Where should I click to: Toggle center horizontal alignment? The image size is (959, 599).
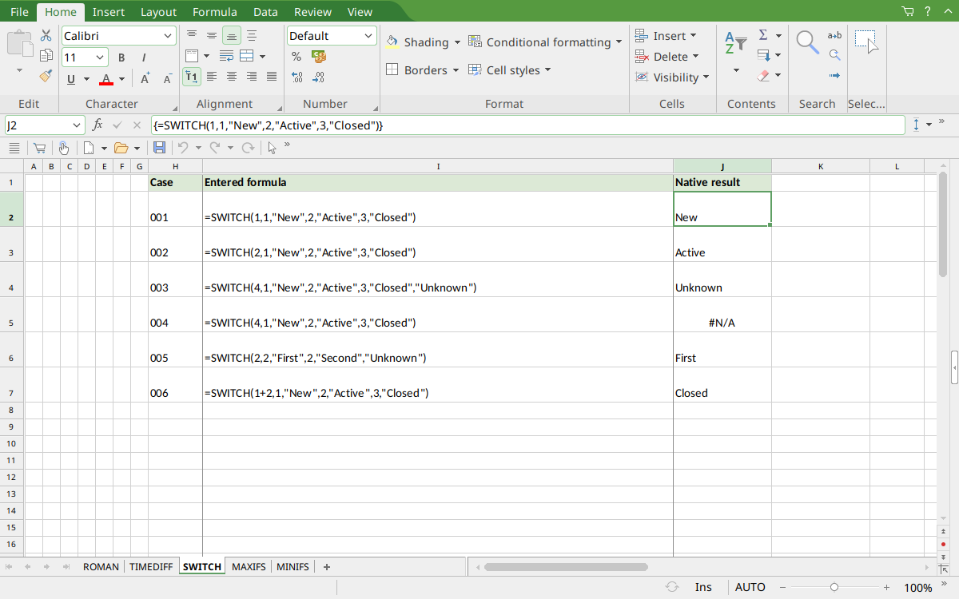[x=232, y=77]
